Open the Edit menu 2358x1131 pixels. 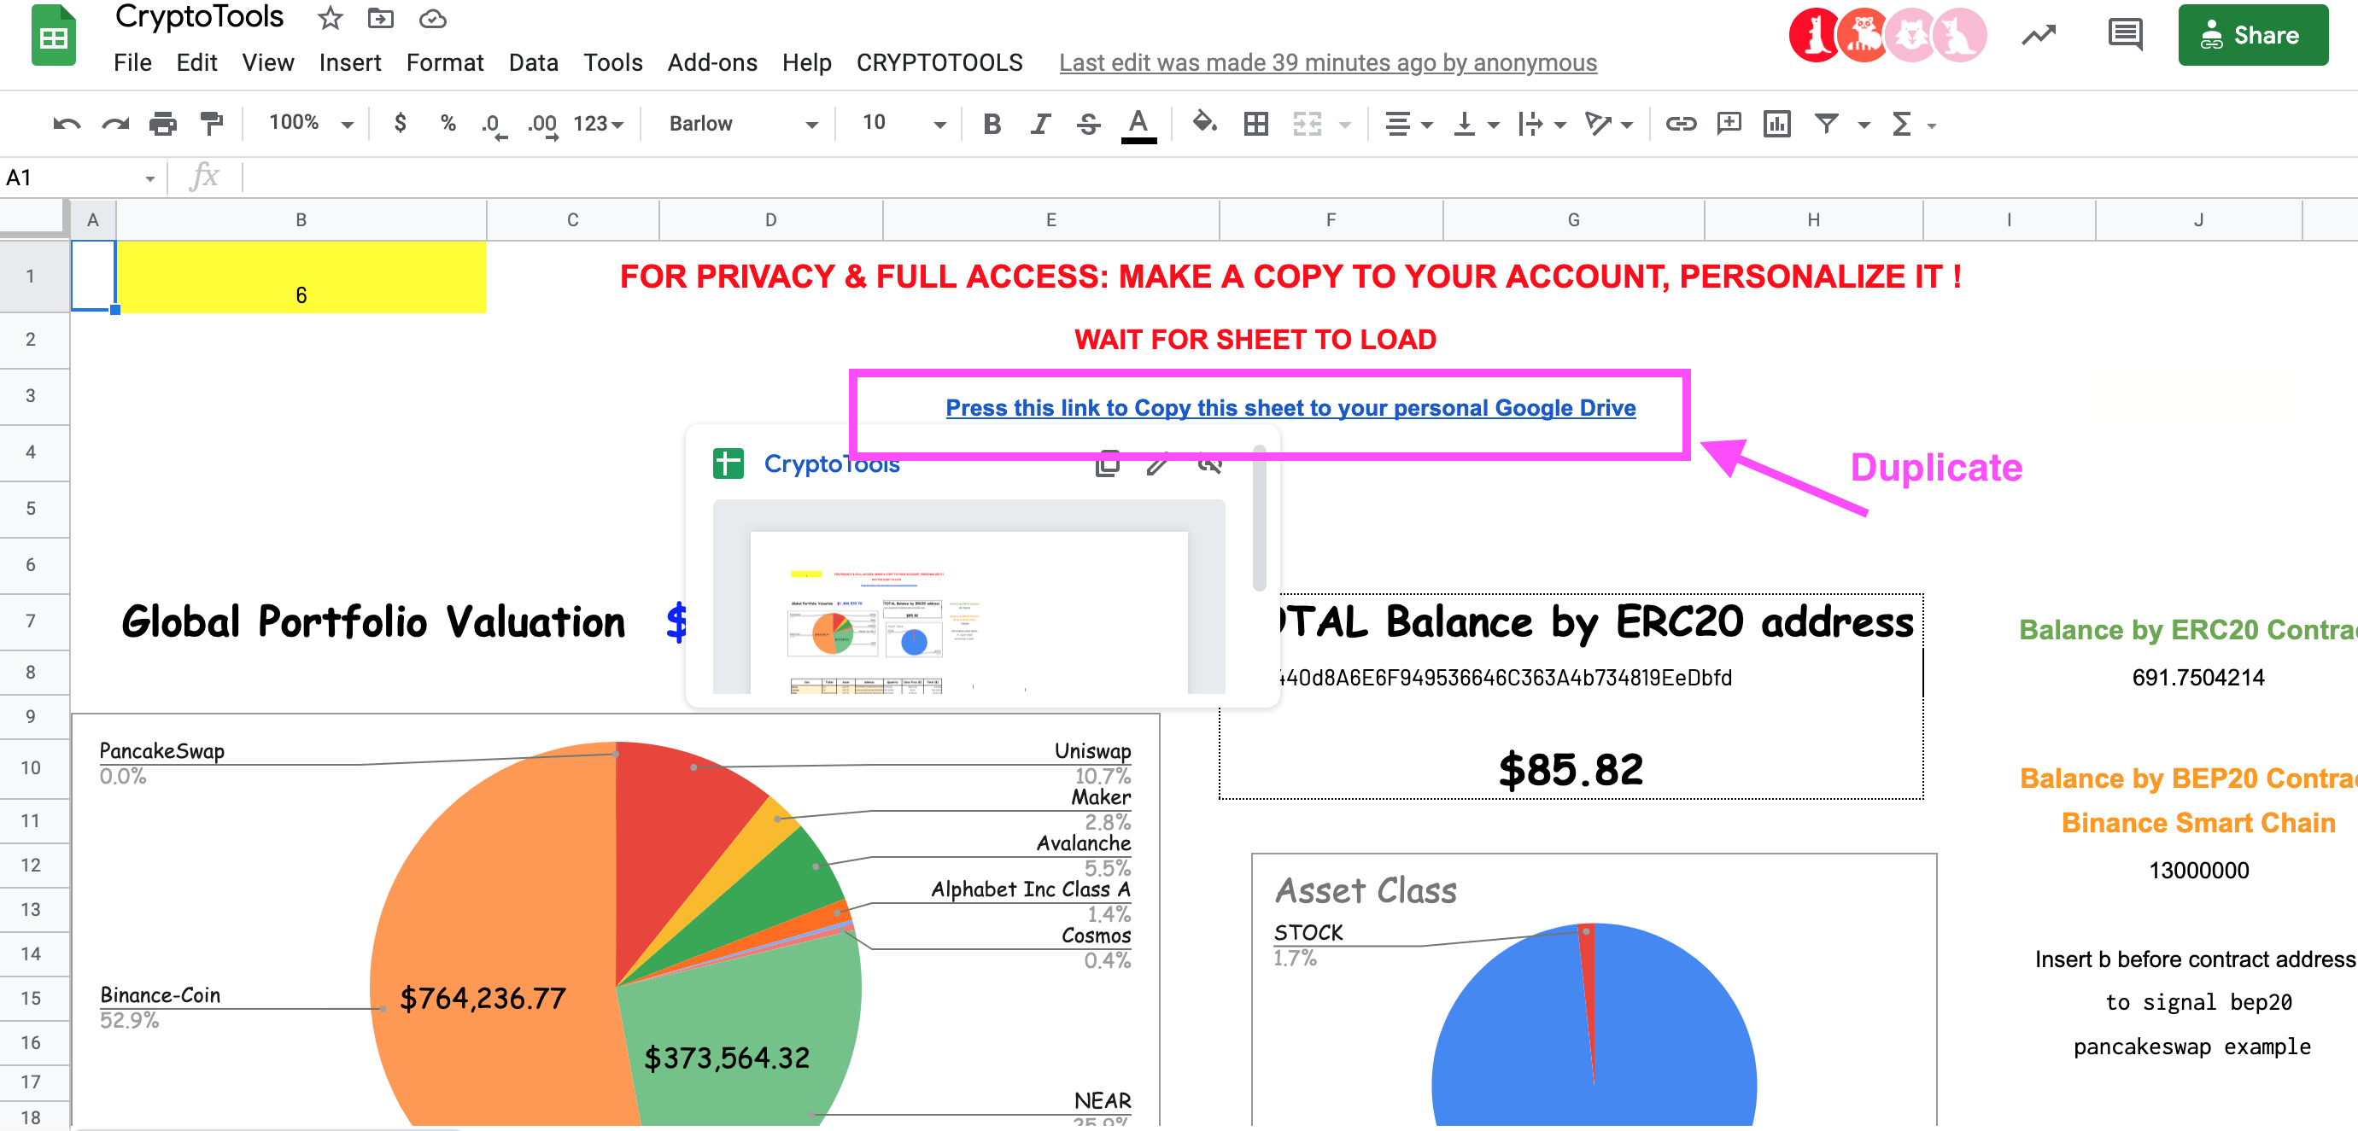[x=196, y=62]
